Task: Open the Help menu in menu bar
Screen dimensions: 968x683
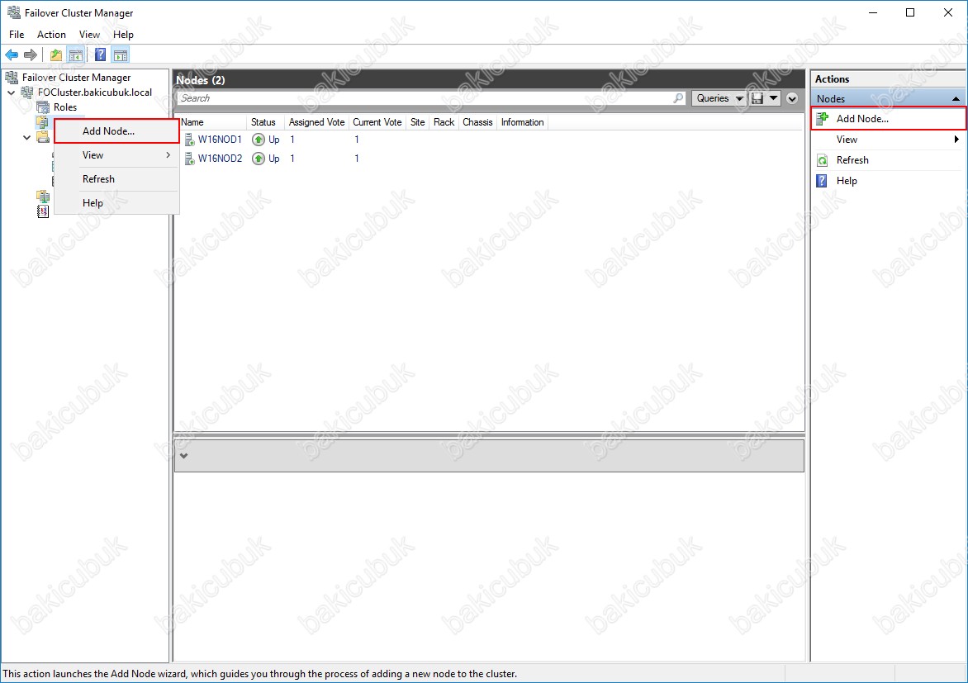Action: tap(123, 35)
